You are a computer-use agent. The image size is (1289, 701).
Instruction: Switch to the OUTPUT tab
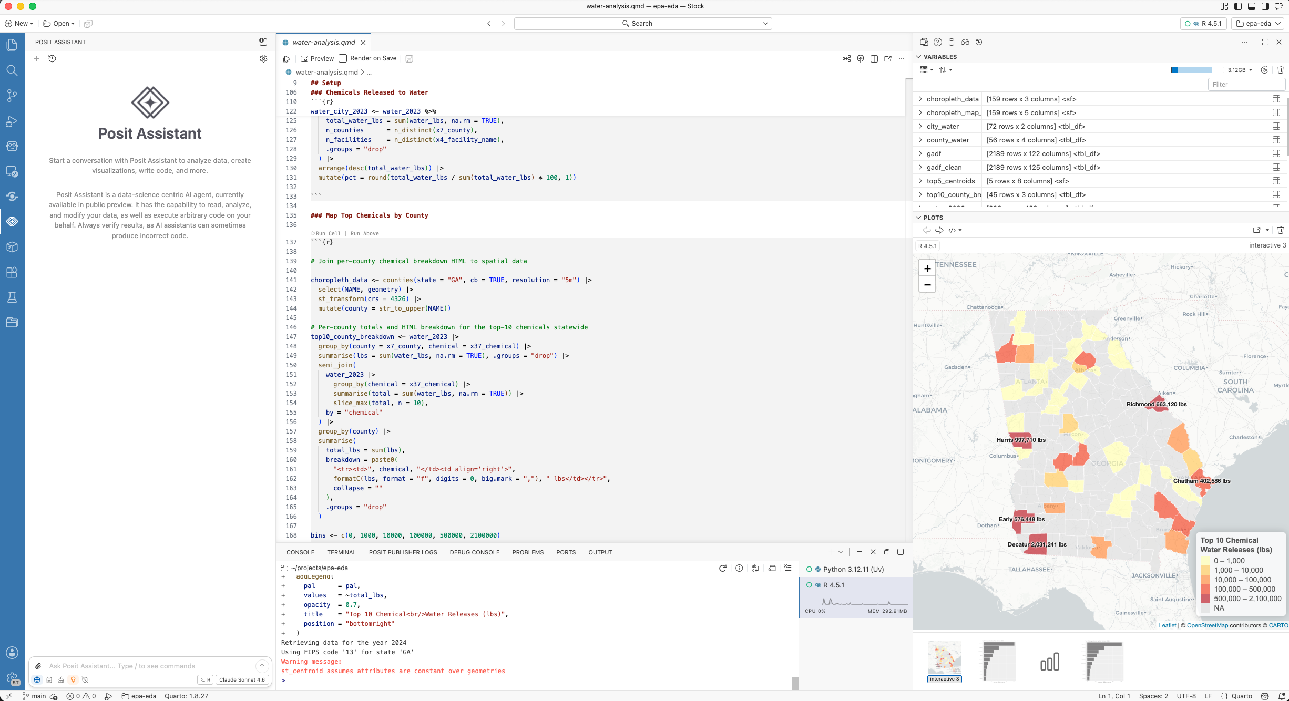pos(601,552)
